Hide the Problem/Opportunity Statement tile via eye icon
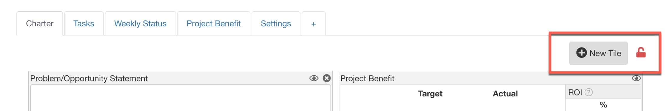The height and width of the screenshot is (111, 671). coord(314,78)
